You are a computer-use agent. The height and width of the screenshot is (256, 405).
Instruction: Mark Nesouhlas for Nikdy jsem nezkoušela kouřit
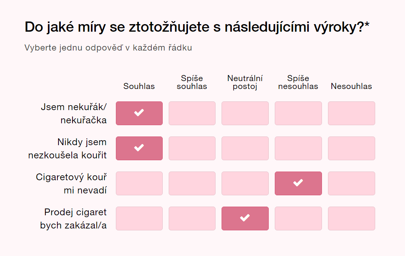pyautogui.click(x=351, y=148)
